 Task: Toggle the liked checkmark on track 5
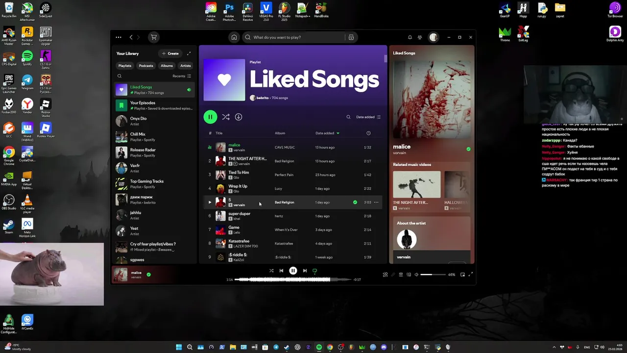pos(355,202)
